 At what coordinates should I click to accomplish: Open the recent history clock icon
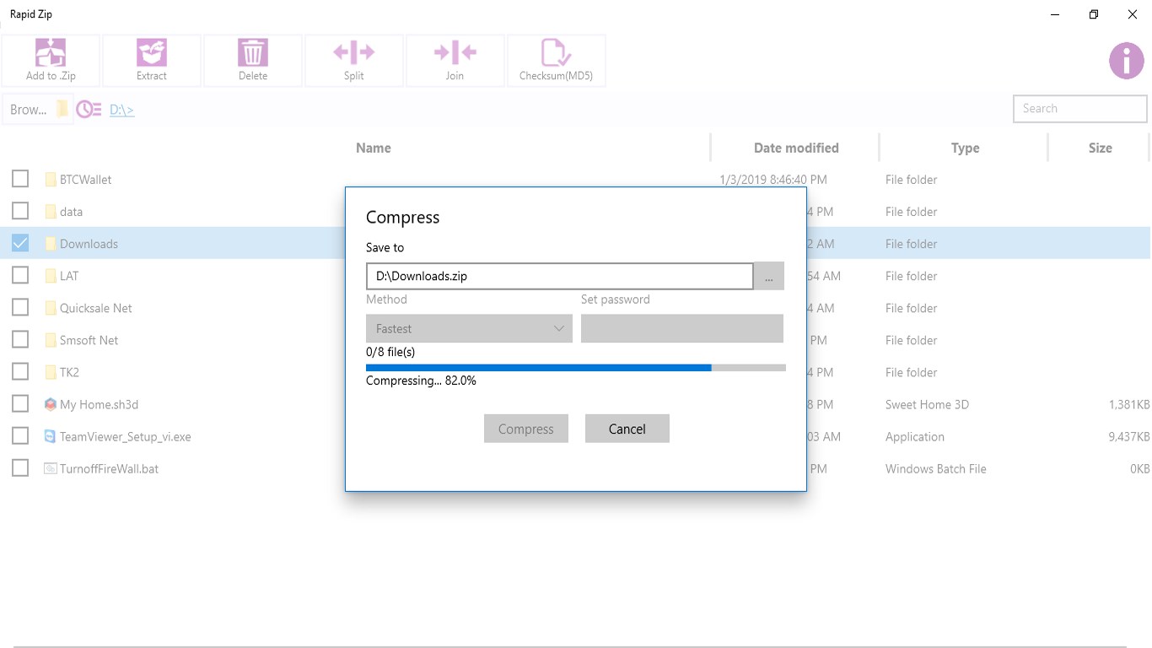89,110
